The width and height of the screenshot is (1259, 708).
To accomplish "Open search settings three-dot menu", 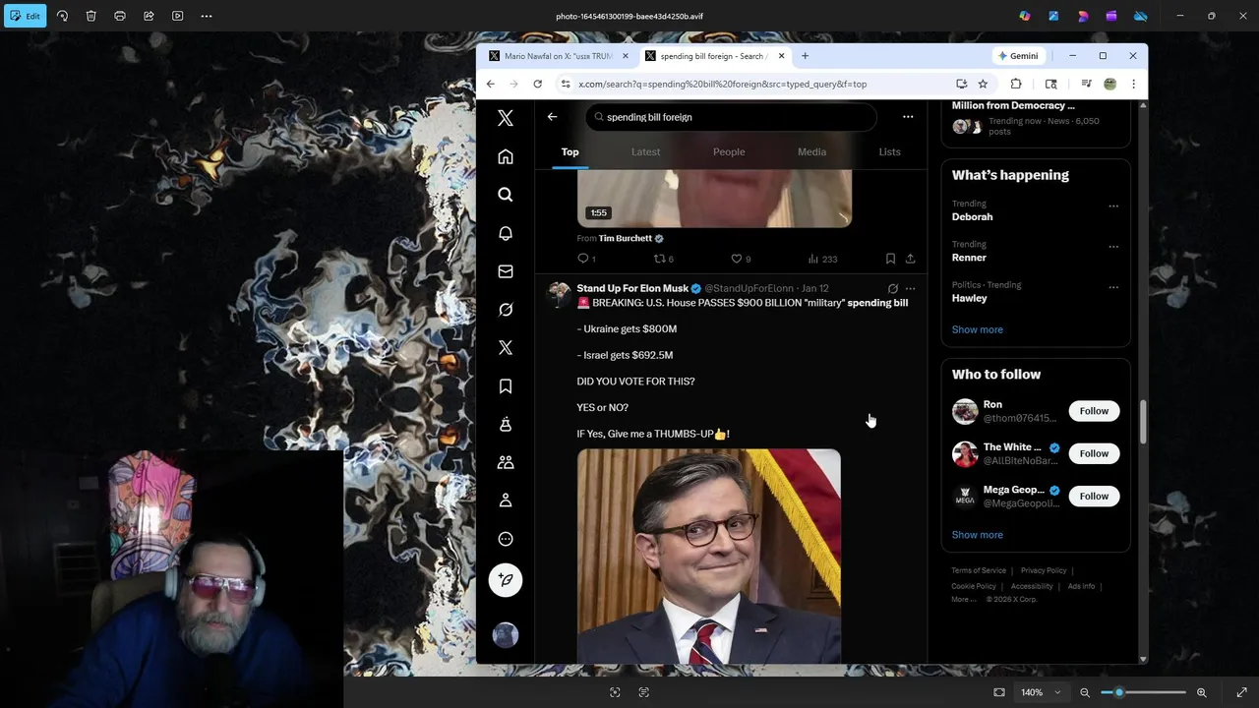I will [908, 117].
